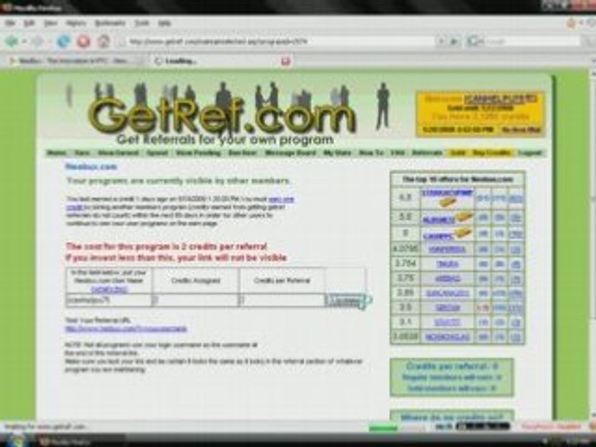Open the Tools menu

pyautogui.click(x=142, y=23)
